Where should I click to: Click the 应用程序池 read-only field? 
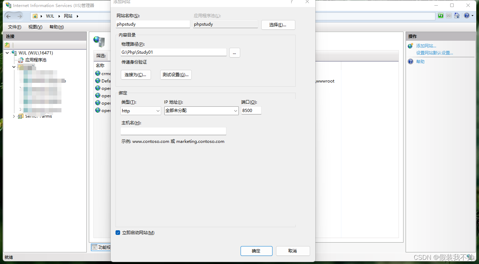click(225, 24)
